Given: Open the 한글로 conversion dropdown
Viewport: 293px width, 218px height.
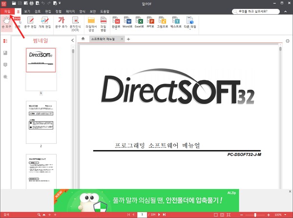Looking at the screenshot, I should point(116,29).
